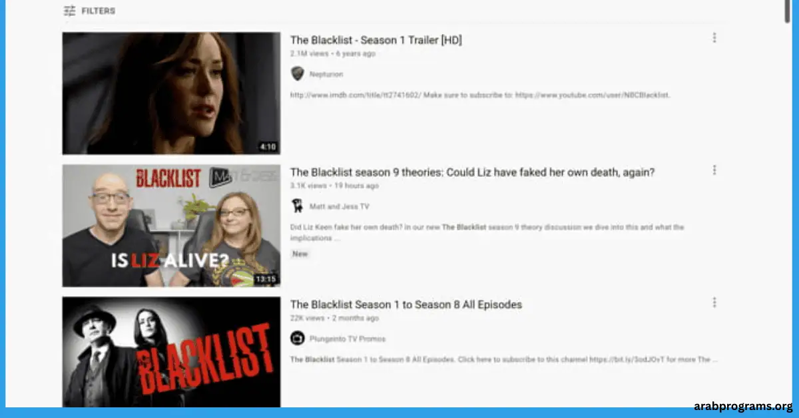The width and height of the screenshot is (799, 418).
Task: Play the Season 1 Trailer thumbnail
Action: [x=172, y=93]
